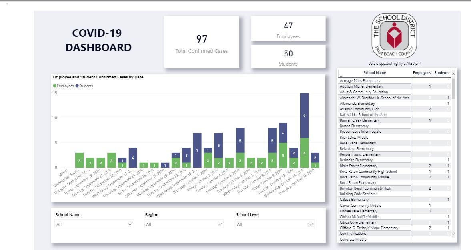Viewport: 471px width, 250px height.
Task: Select the Employees bar segment labeled 6
Action: (305, 153)
